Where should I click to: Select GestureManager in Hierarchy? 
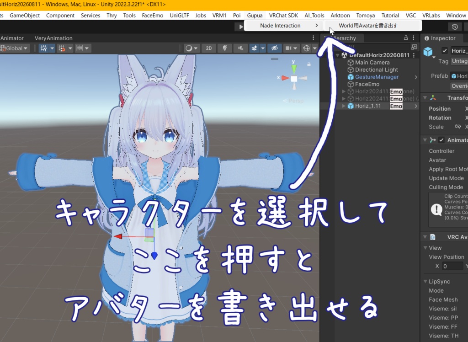point(377,77)
